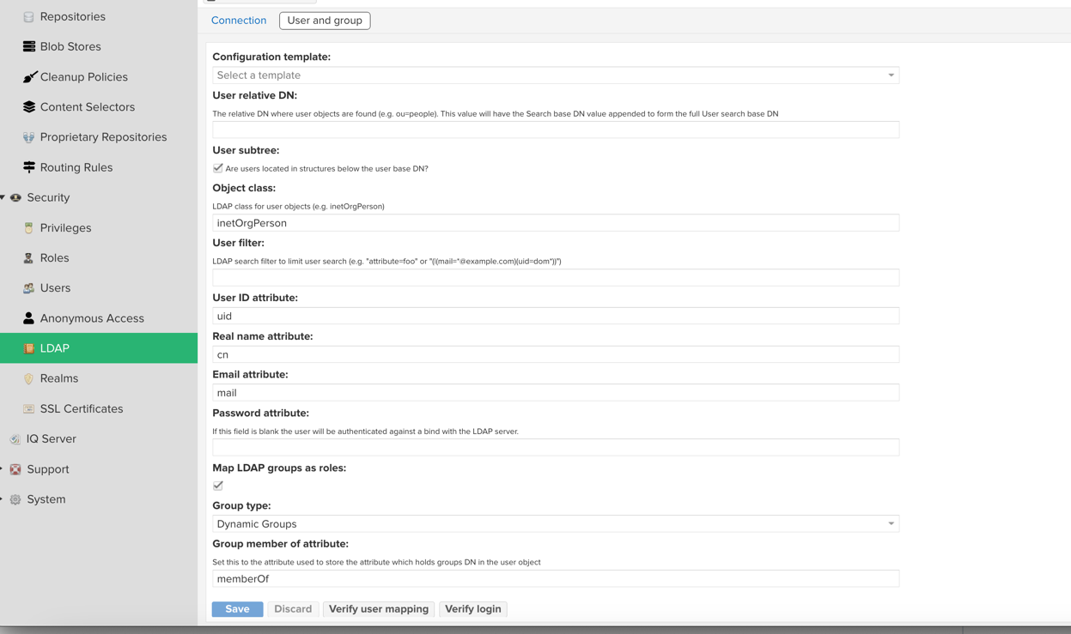Click the Discard button

point(293,609)
